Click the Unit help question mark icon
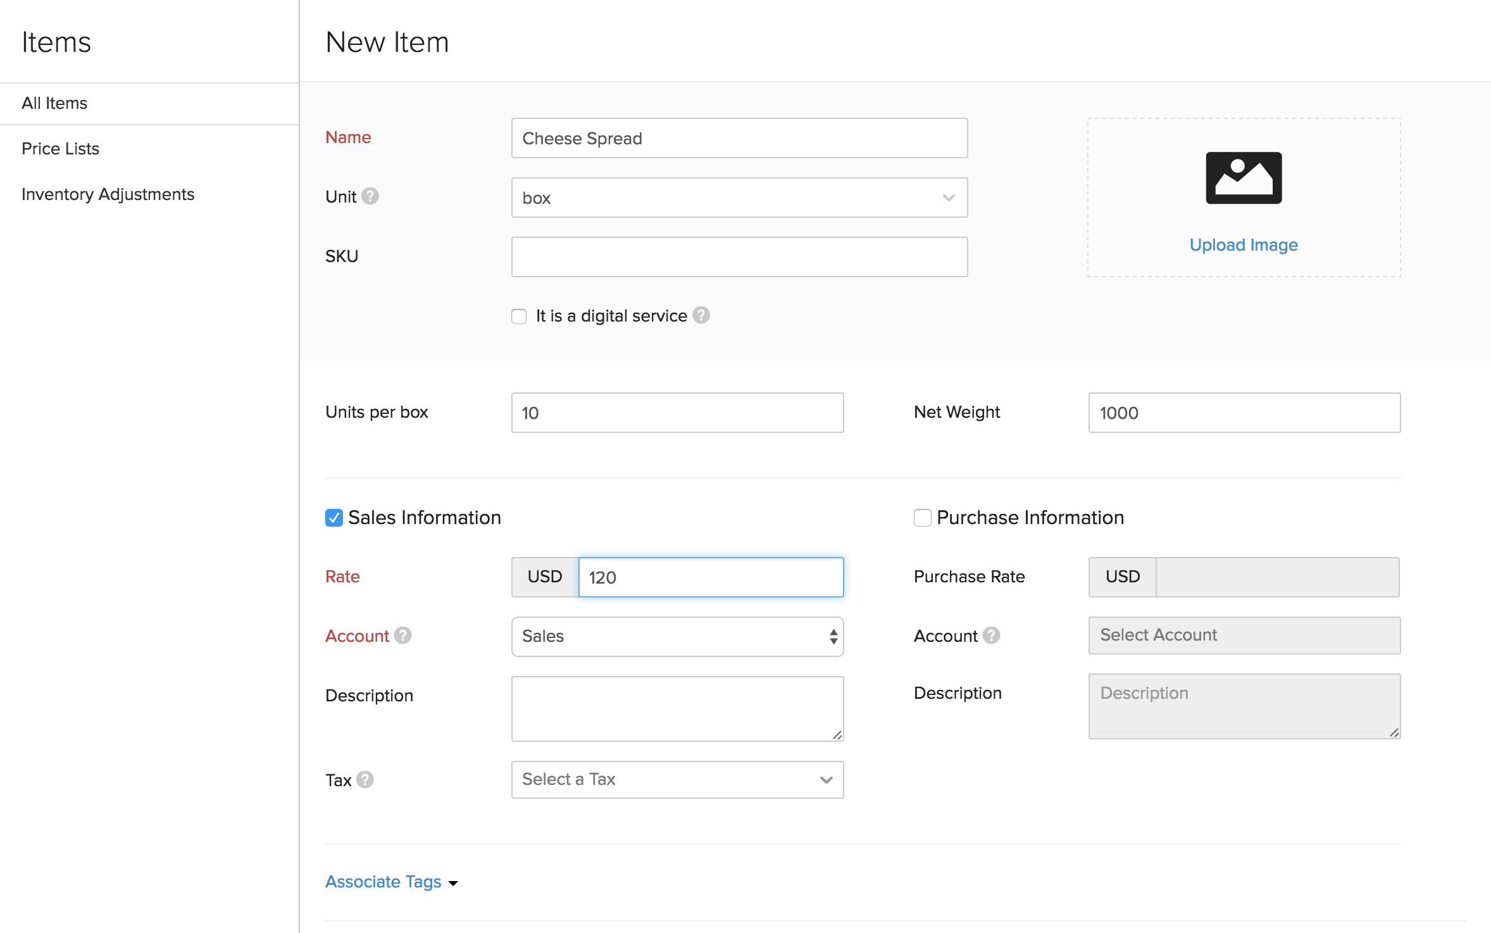1491x933 pixels. click(x=370, y=196)
